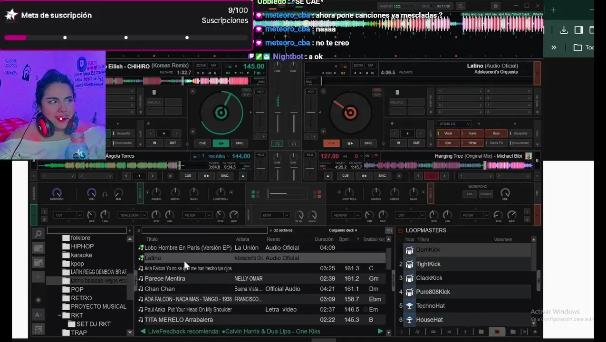
Task: Click EDITAR on the CHIHIRO deck
Action: (x=201, y=66)
